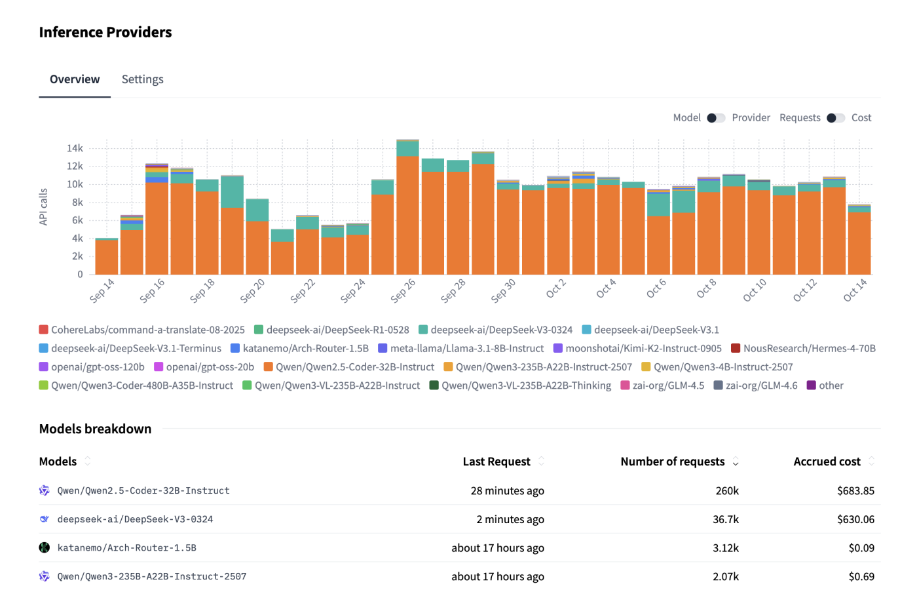
Task: Switch to the Settings tab
Action: [x=142, y=79]
